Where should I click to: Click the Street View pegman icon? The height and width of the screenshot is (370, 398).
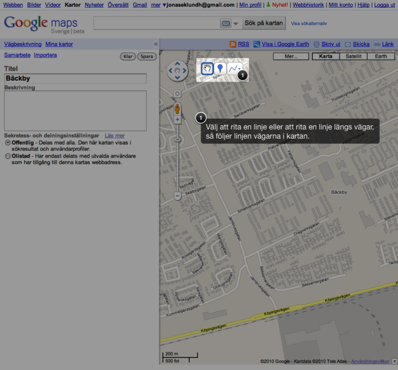pos(177,109)
